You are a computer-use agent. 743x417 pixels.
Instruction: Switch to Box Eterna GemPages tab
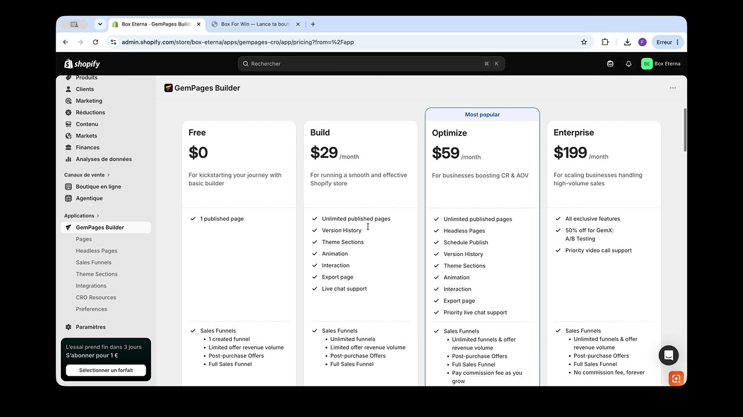click(x=156, y=24)
